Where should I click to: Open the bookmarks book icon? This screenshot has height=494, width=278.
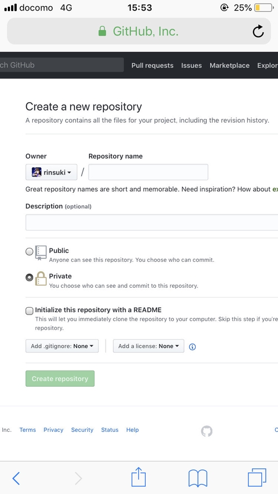pos(197,478)
